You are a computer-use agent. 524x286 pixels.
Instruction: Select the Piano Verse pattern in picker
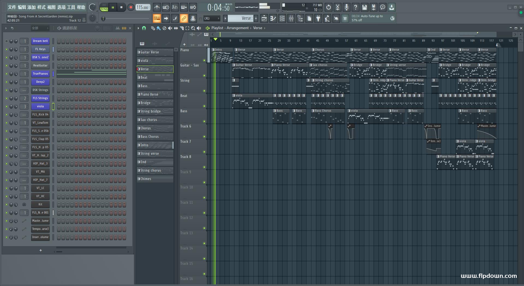coord(155,95)
